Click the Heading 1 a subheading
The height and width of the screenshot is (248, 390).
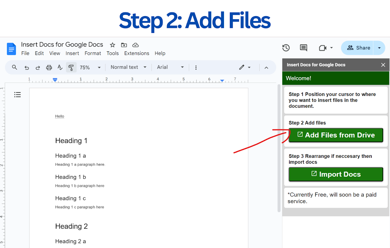coord(70,156)
